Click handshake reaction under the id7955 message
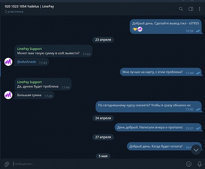The height and width of the screenshot is (169, 205). 135,29
